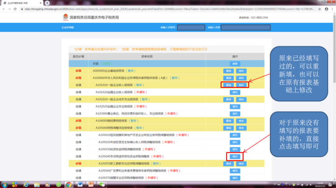Close the 企业所得税申报-年报 tab
336x188 pixels.
pos(40,3)
